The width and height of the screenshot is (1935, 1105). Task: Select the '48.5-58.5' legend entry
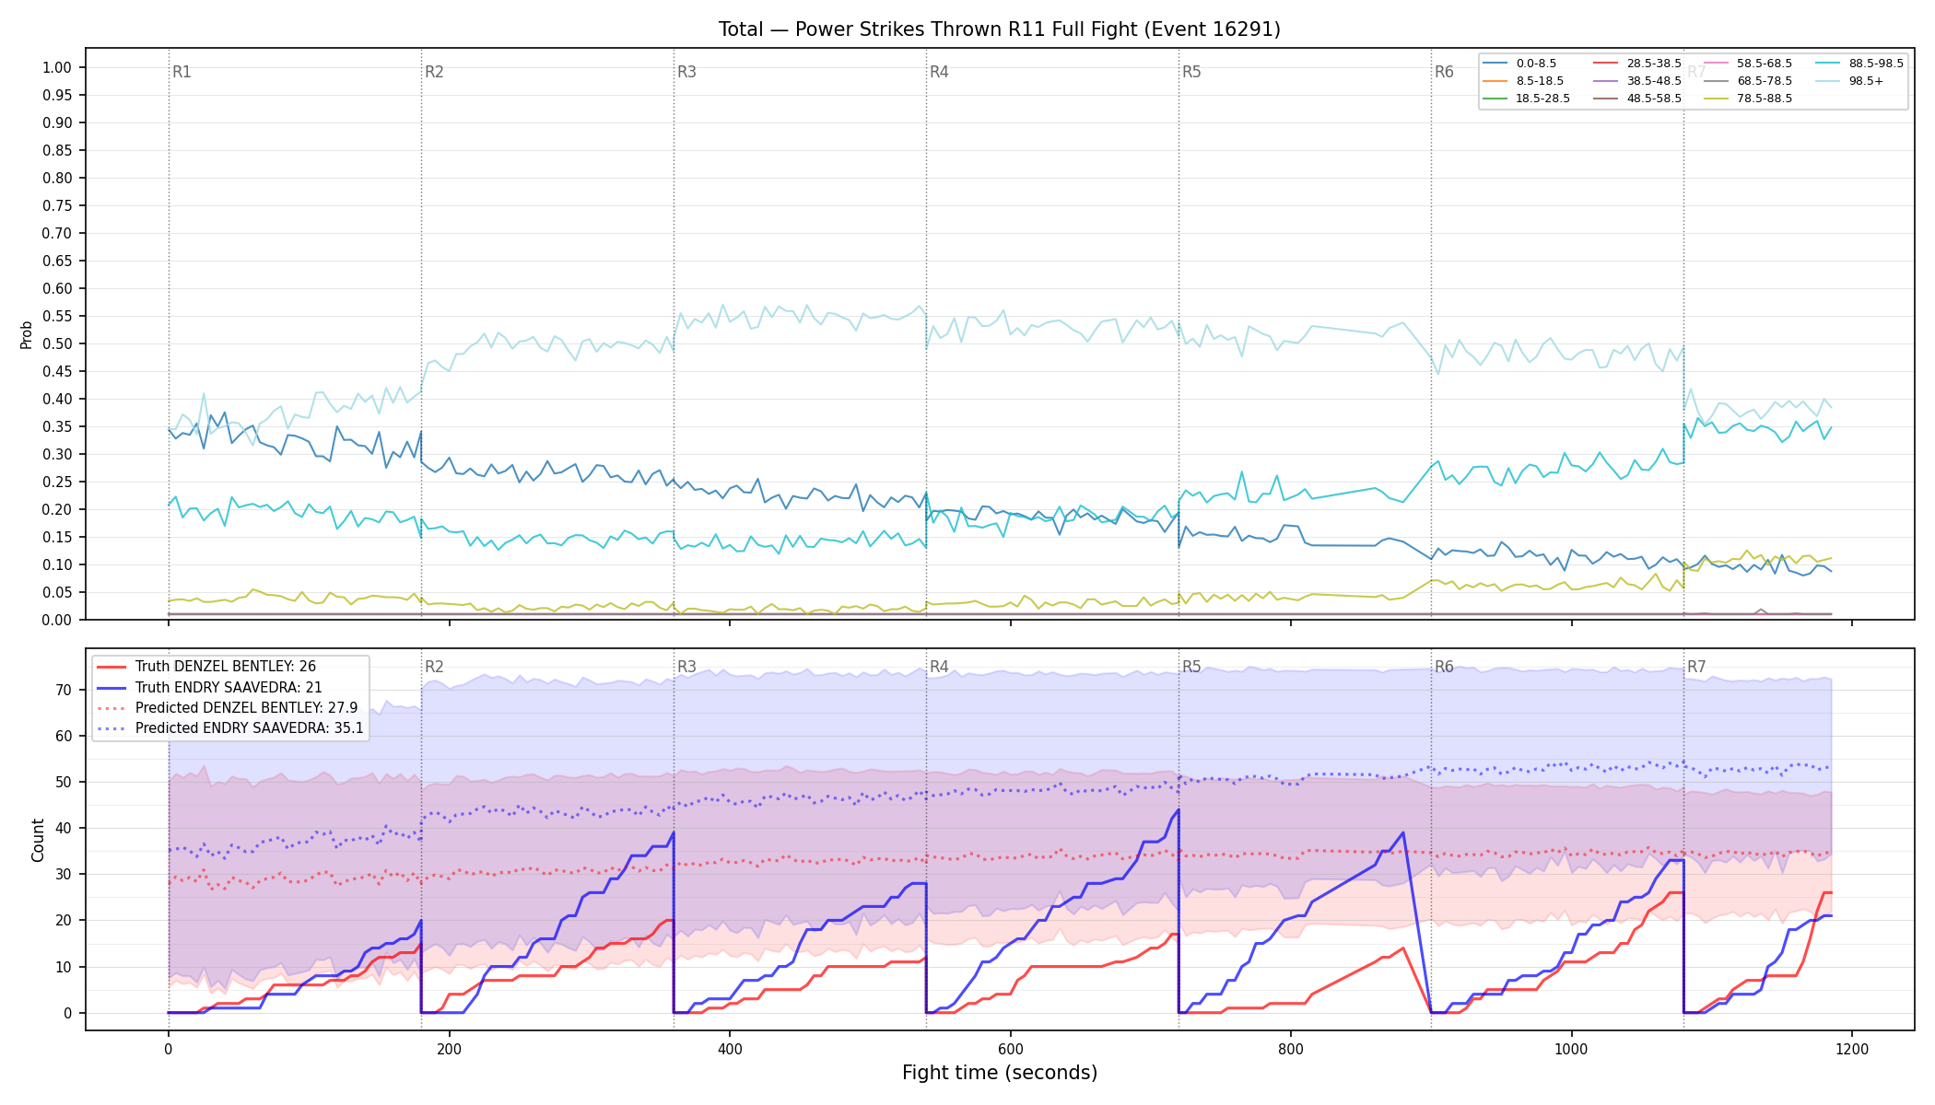tap(1636, 99)
